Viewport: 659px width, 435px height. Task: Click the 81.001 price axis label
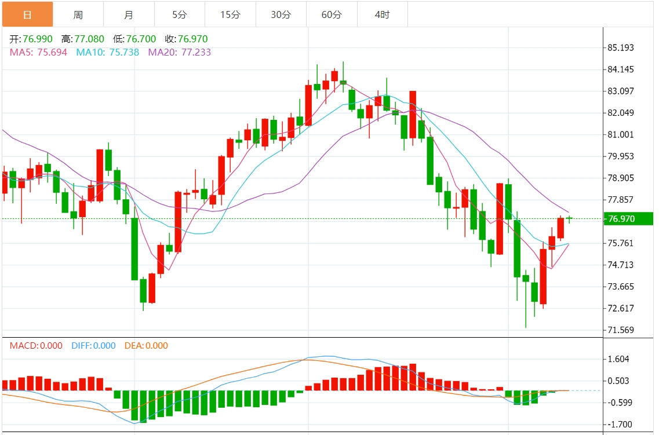tap(621, 135)
